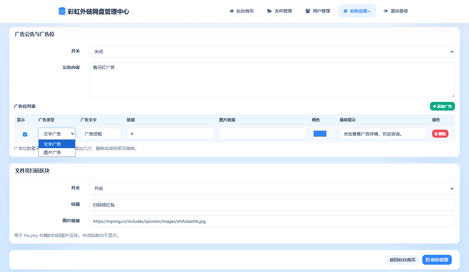Click the 保存设置 button
The height and width of the screenshot is (272, 469).
[437, 260]
